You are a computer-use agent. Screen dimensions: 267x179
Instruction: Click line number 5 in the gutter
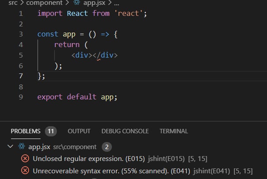coord(21,55)
